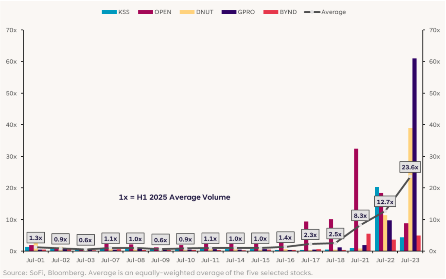Hide the BYND series via its legend entry
Screen dimensions: 446x279
[x=287, y=12]
